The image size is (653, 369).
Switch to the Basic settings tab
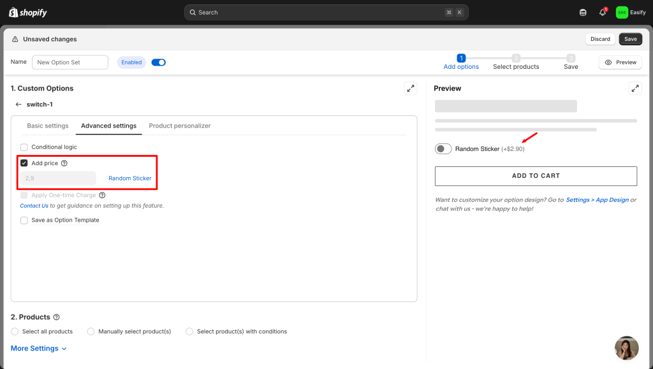[48, 126]
